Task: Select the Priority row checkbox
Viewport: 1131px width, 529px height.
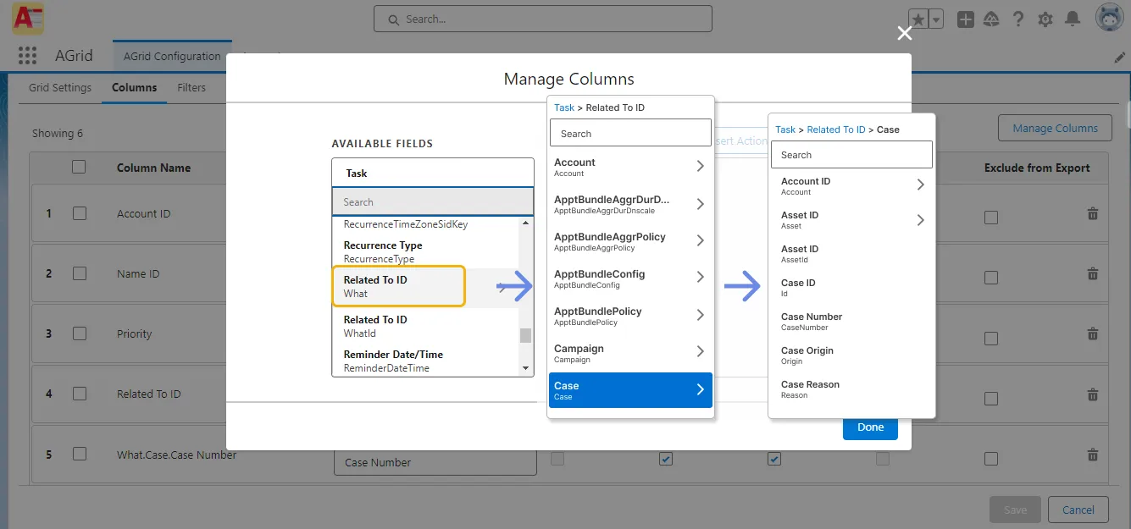Action: [x=80, y=333]
